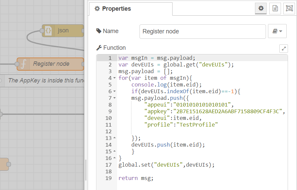
Task: Click the fold end marker on line 15
Action: (x=114, y=151)
